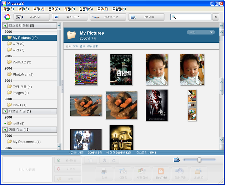Select the 향수 perfume poster thumbnail
225x185 pixels.
[157, 105]
